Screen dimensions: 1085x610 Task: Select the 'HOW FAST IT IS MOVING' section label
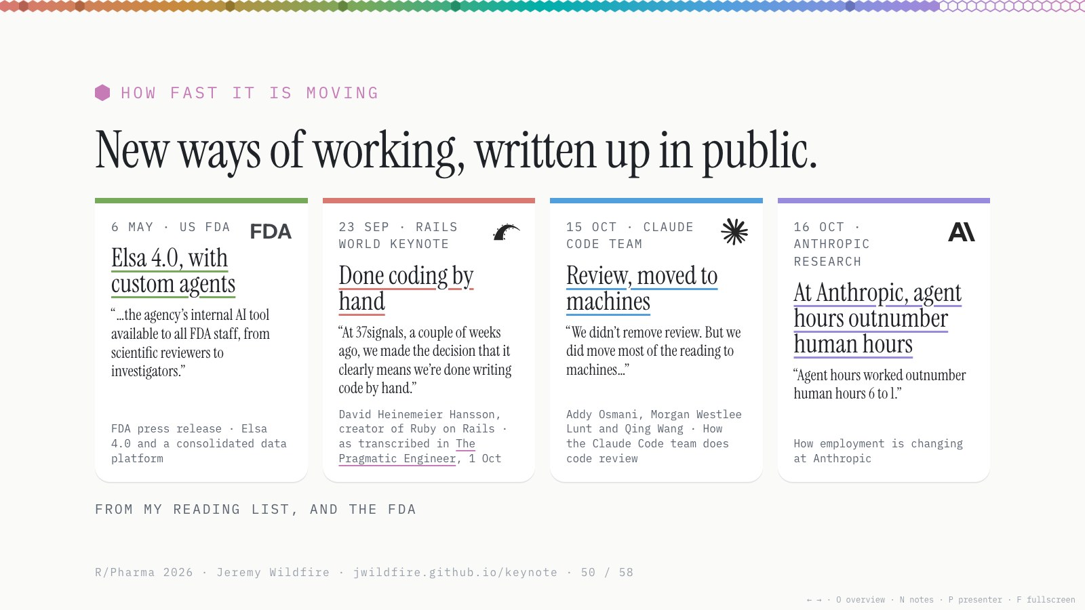point(250,93)
